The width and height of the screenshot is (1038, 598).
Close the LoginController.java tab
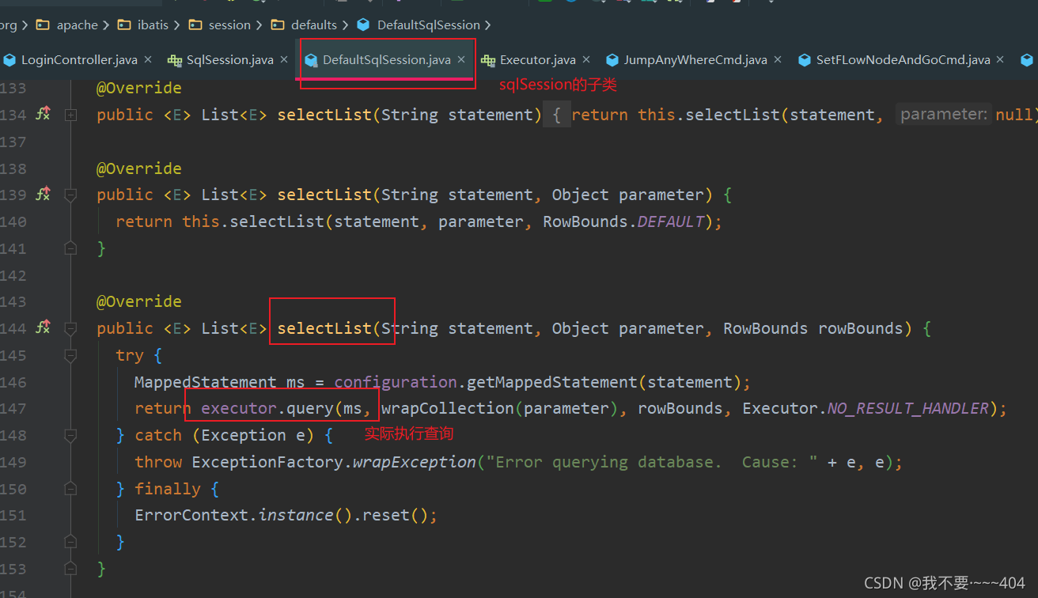tap(148, 59)
